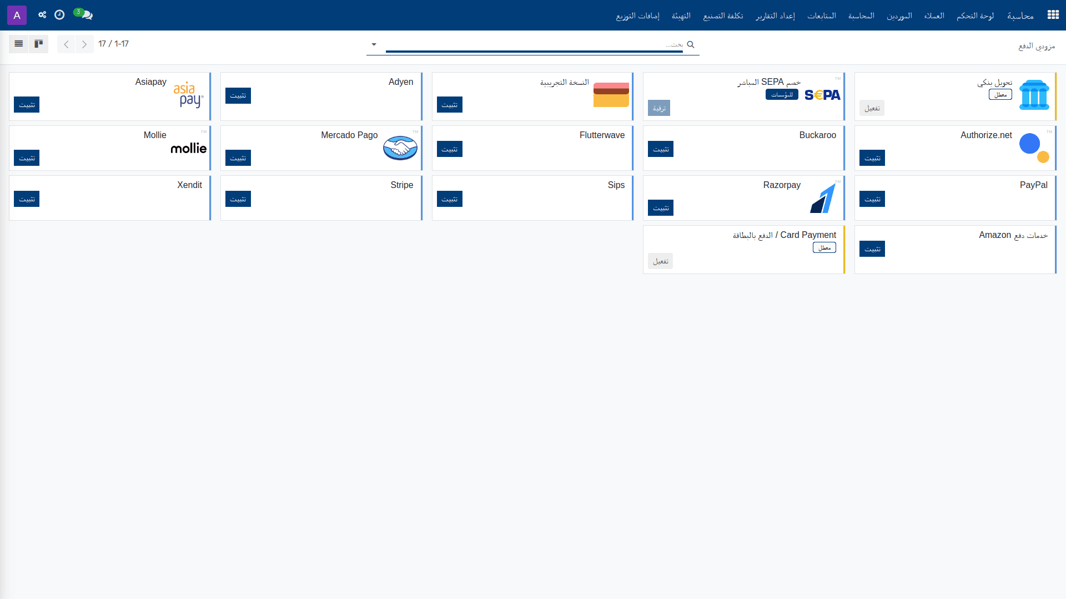Open the لوحة التحكم menu
1066x599 pixels.
click(x=976, y=16)
